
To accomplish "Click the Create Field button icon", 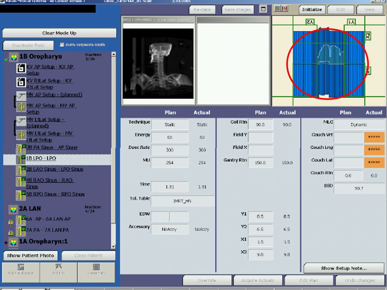I will (x=96, y=267).
